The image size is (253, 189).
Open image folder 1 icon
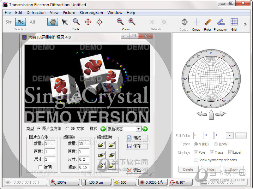(x=101, y=145)
